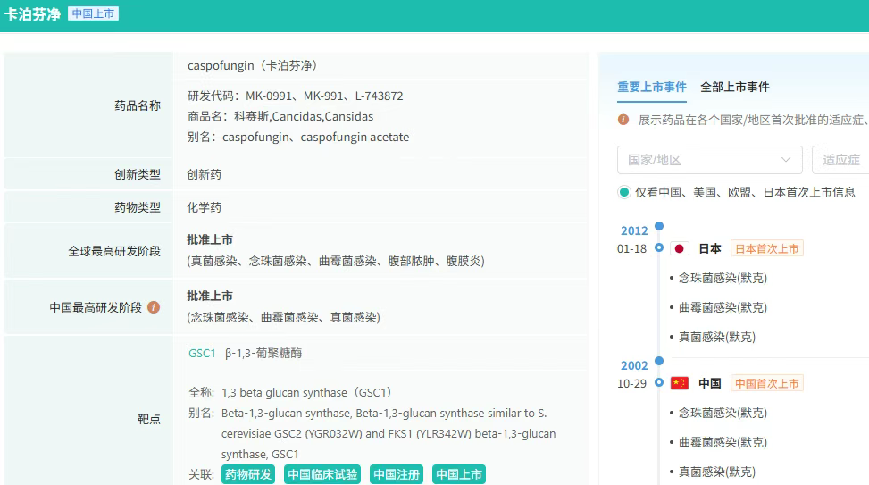Switch to 重要上市事件 tab

[x=652, y=87]
